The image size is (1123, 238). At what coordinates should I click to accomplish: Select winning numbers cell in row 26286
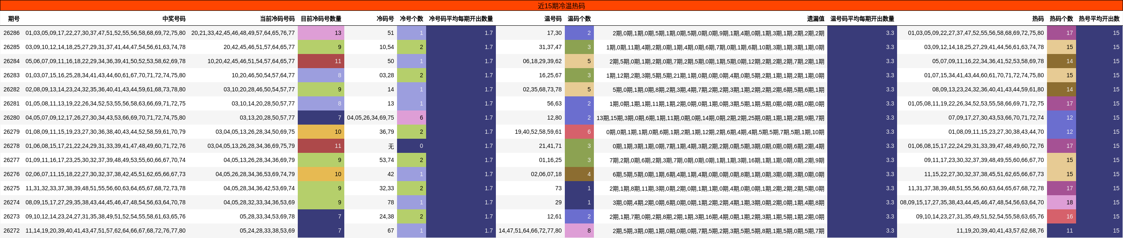pyautogui.click(x=105, y=33)
